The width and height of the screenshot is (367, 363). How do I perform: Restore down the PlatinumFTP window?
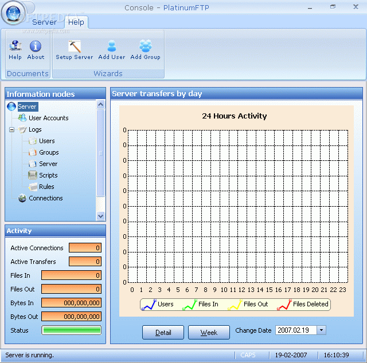[x=333, y=7]
